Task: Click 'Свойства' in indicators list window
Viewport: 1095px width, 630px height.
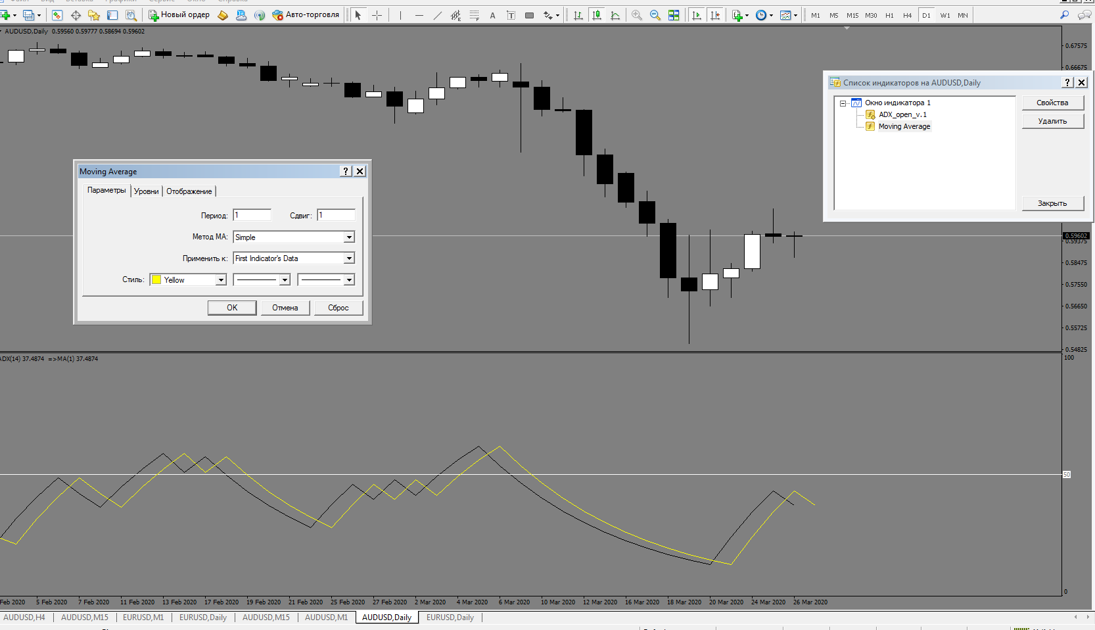Action: click(1052, 103)
